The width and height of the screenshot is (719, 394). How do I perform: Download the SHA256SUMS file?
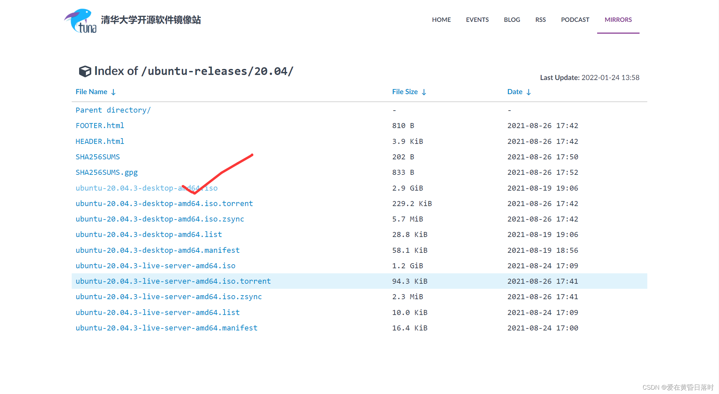[x=98, y=157]
